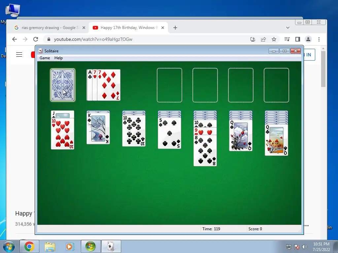Close the rias gremory drawing tab
Viewport: 338px width, 253px height.
click(x=84, y=28)
